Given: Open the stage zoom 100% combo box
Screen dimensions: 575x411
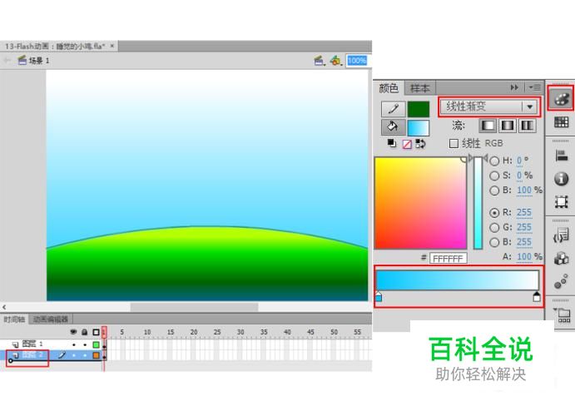Looking at the screenshot, I should point(358,61).
